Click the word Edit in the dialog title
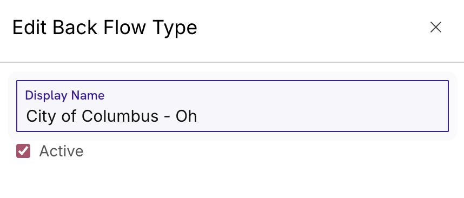Viewport: 464px width, 198px height. [x=30, y=28]
